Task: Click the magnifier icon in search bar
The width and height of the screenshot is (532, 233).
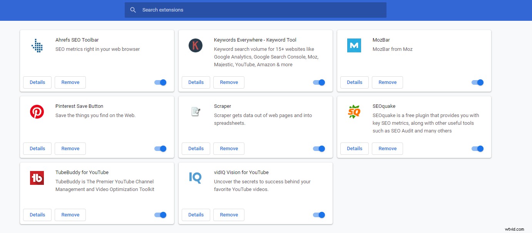Action: [133, 10]
